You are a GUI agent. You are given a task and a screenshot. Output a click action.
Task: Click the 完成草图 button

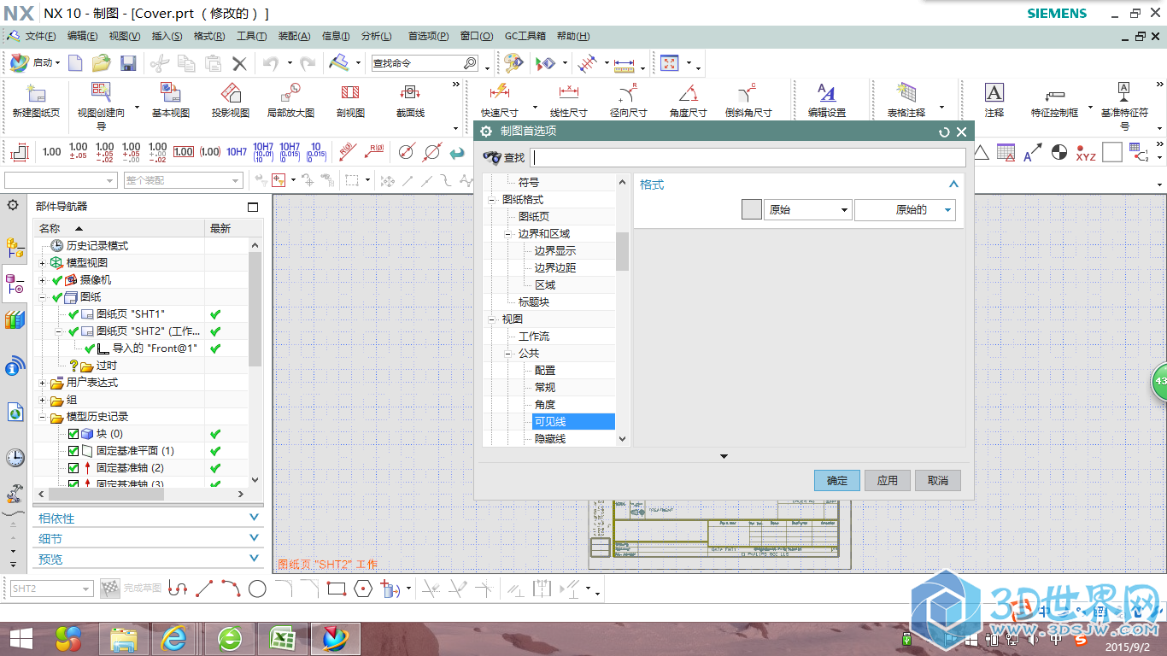pyautogui.click(x=132, y=589)
